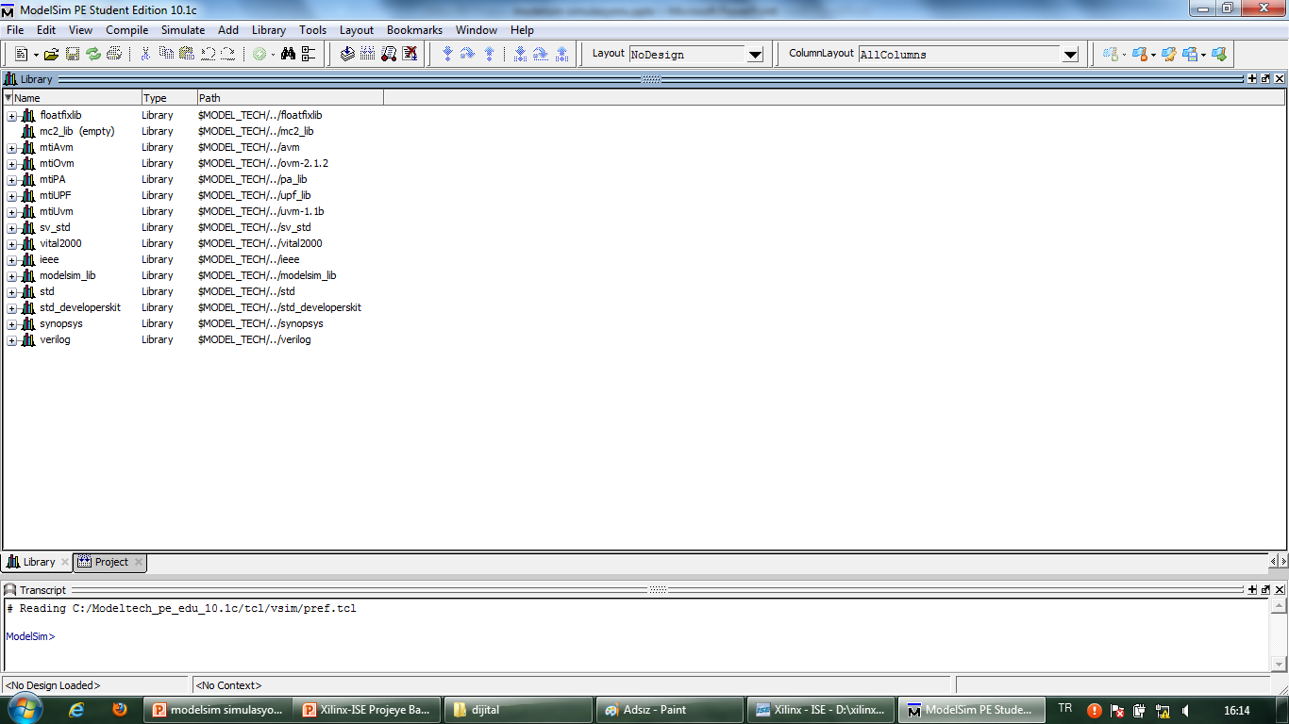Switch to Xilinx - ISE taskbar window

click(820, 710)
